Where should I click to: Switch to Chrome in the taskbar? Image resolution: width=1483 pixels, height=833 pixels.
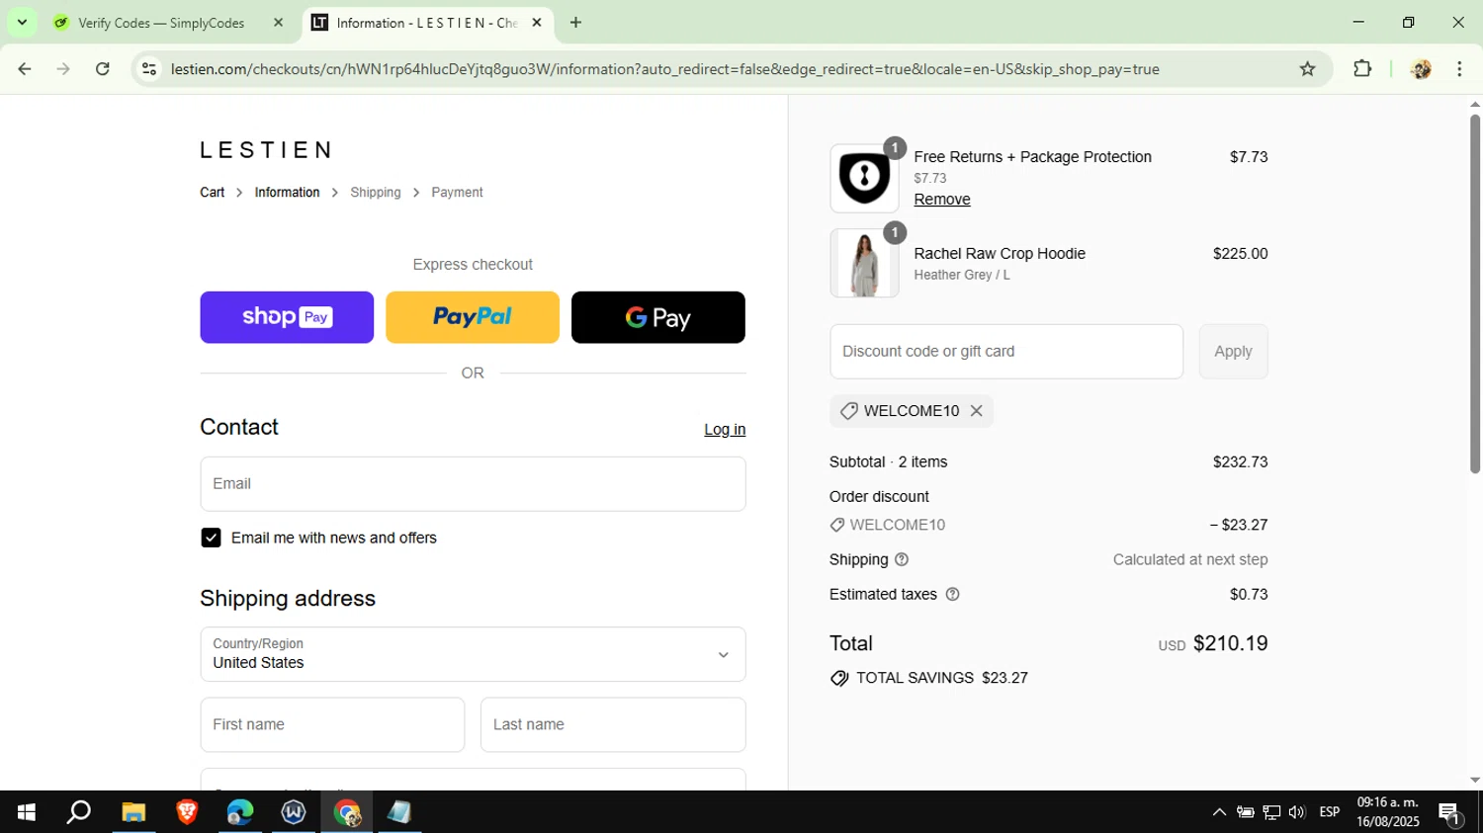tap(347, 812)
